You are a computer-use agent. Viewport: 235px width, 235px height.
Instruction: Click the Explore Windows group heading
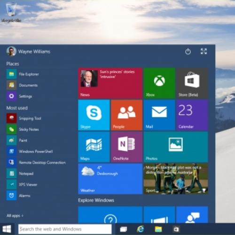tap(96, 200)
